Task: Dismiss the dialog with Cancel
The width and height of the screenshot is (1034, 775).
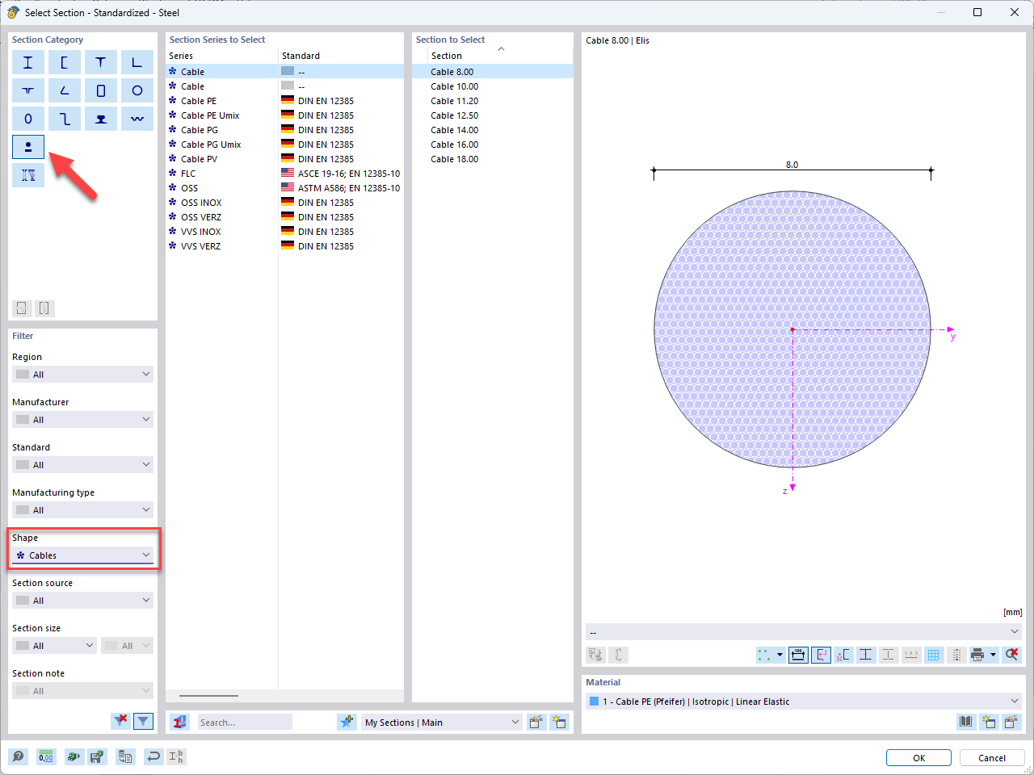Action: click(992, 757)
